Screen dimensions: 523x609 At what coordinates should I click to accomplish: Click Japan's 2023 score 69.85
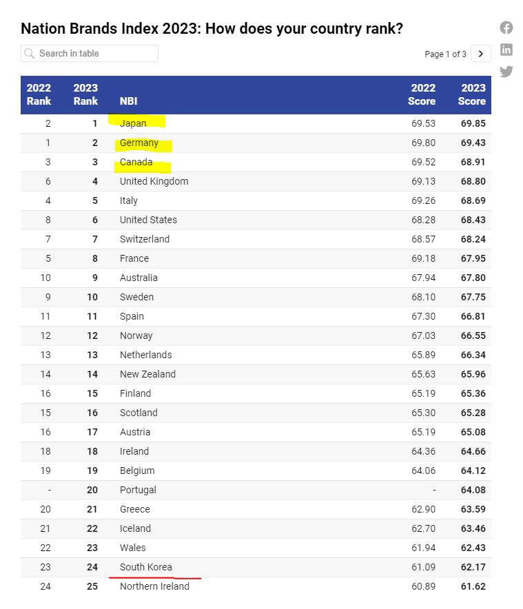(x=471, y=123)
